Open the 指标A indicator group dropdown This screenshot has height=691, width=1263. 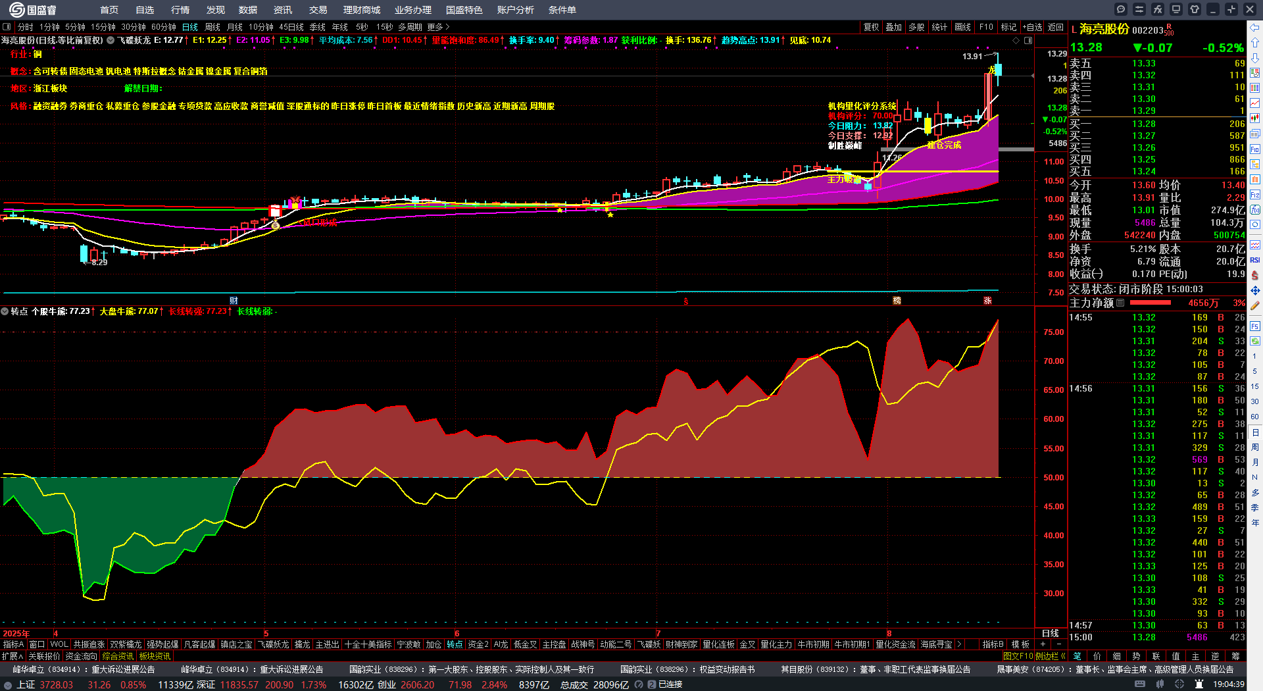pyautogui.click(x=14, y=644)
